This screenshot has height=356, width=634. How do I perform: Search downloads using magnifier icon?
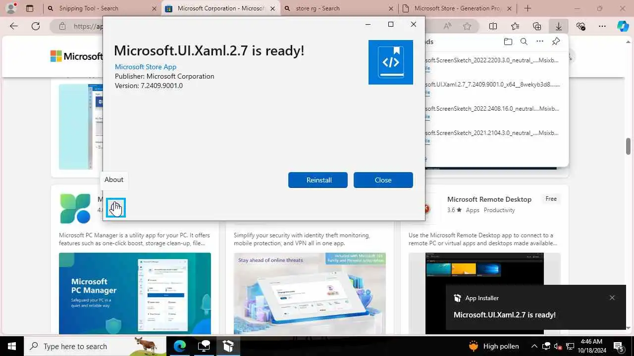tap(524, 42)
